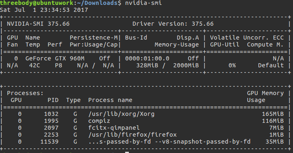Click the Bus-Id value 0000:01:00.0
293x153 pixels.
pyautogui.click(x=147, y=58)
